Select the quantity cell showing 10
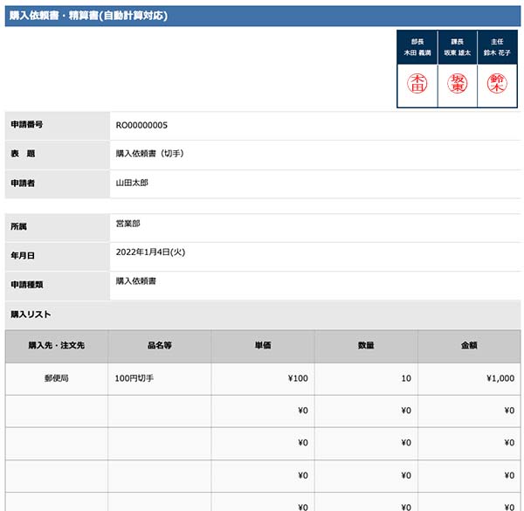 click(366, 378)
